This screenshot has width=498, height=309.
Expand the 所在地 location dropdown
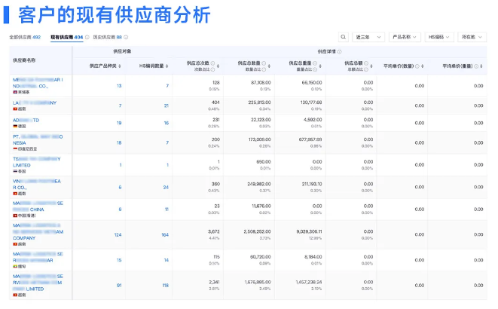pos(472,36)
